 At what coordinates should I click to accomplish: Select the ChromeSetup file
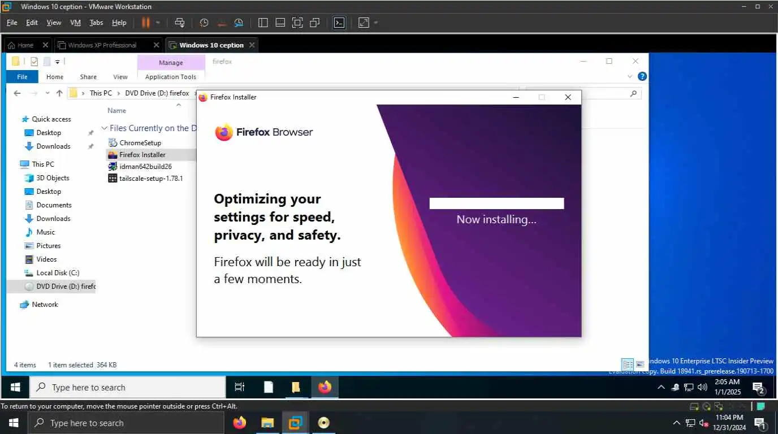pyautogui.click(x=140, y=143)
